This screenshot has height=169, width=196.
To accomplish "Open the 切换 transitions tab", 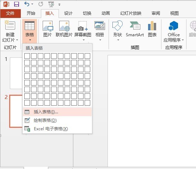I will coord(87,13).
